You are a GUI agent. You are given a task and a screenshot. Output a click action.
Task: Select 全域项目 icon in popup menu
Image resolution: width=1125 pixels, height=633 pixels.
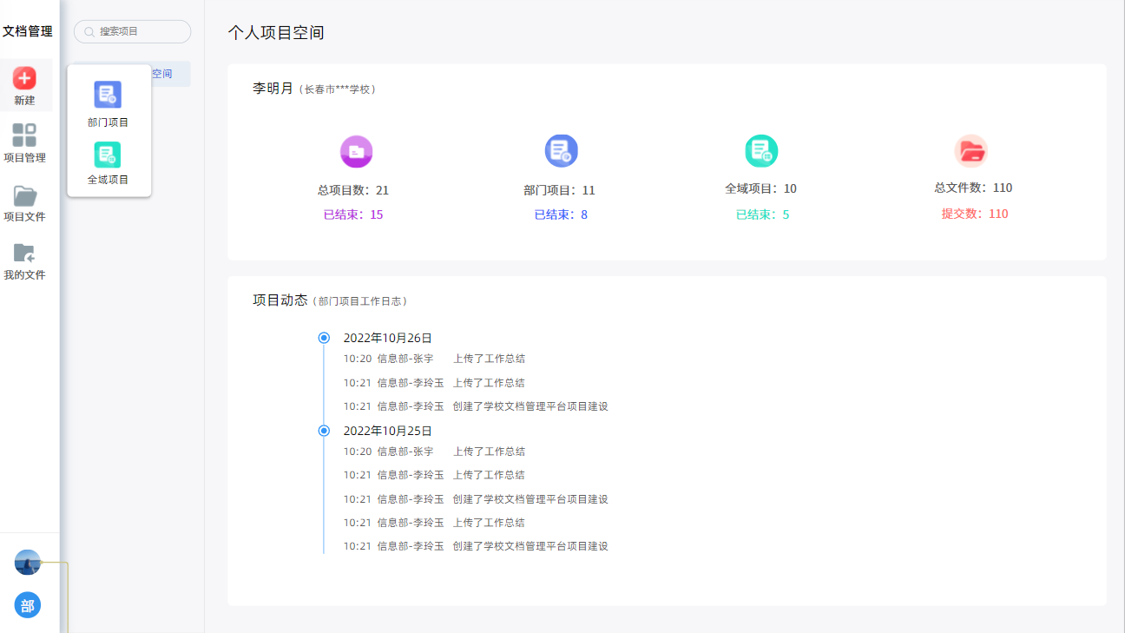(108, 155)
